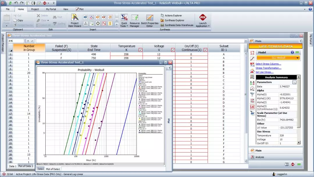Open the Project Manager side panel tab
This screenshot has width=314, height=177.
3,43
